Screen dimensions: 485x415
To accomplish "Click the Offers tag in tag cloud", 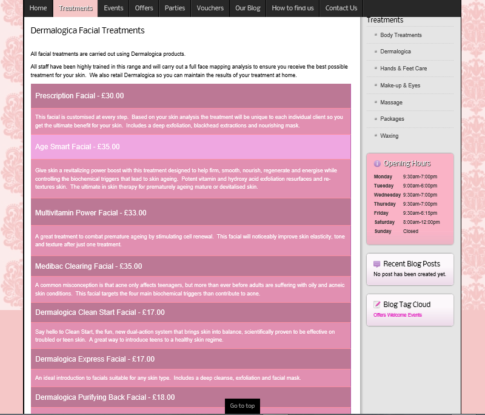I will click(x=380, y=315).
